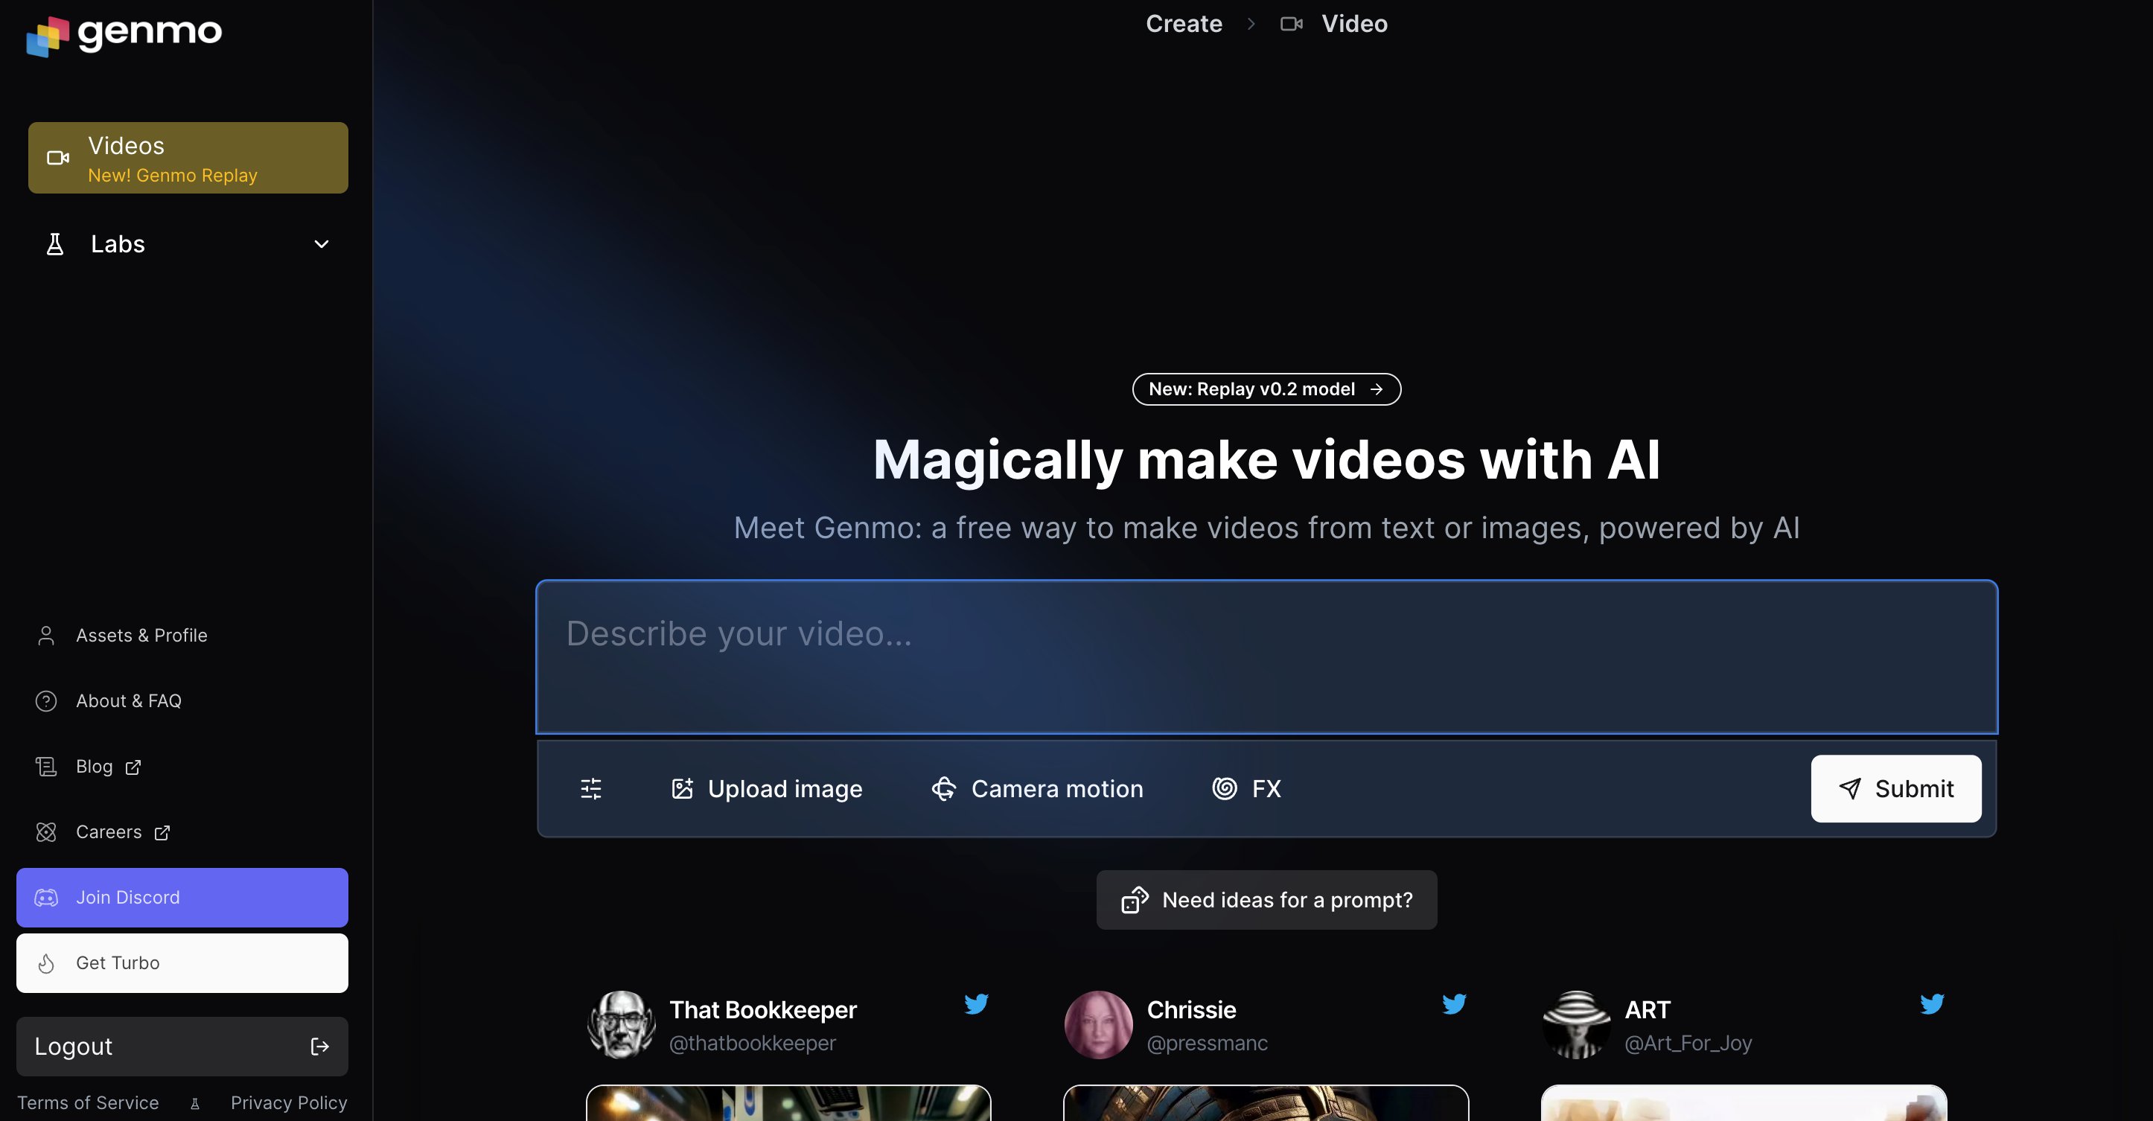Screen dimensions: 2153x1121
Task: Click the Create breadcrumb
Action: coord(1184,23)
